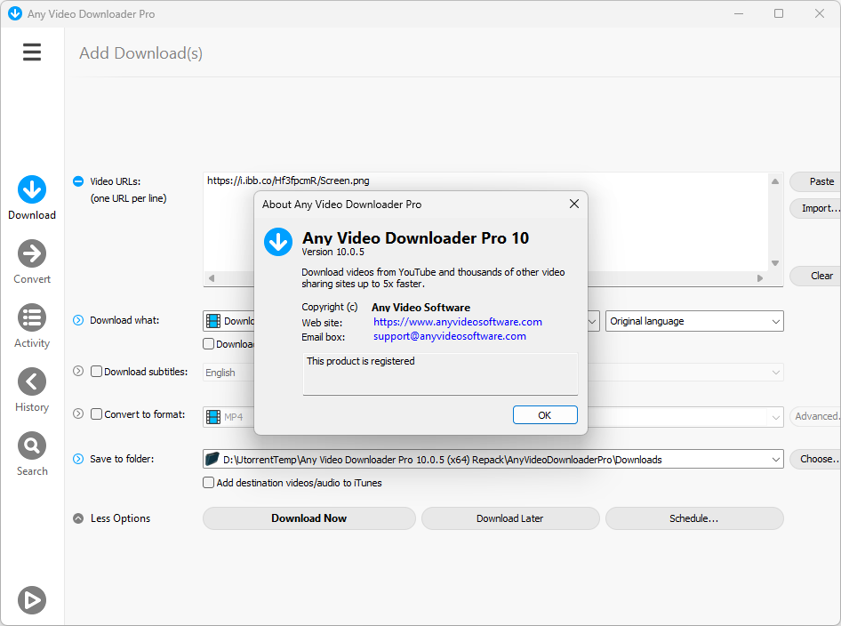Viewport: 841px width, 626px height.
Task: Click the app icon in title bar
Action: click(15, 13)
